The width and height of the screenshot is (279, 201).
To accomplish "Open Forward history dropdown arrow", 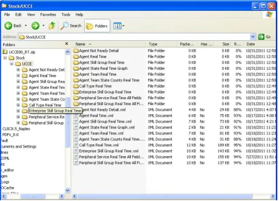I will point(43,26).
